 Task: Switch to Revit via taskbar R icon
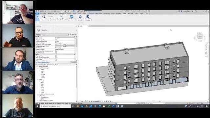click(117, 106)
